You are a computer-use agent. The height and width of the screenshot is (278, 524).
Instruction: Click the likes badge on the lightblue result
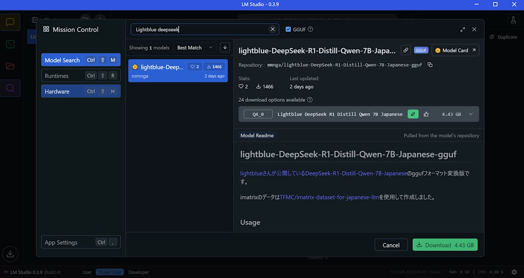[195, 67]
